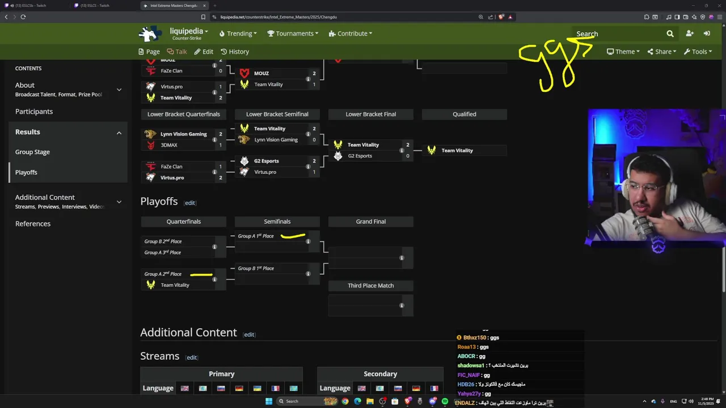Open File Explorer from the taskbar

[x=370, y=401]
